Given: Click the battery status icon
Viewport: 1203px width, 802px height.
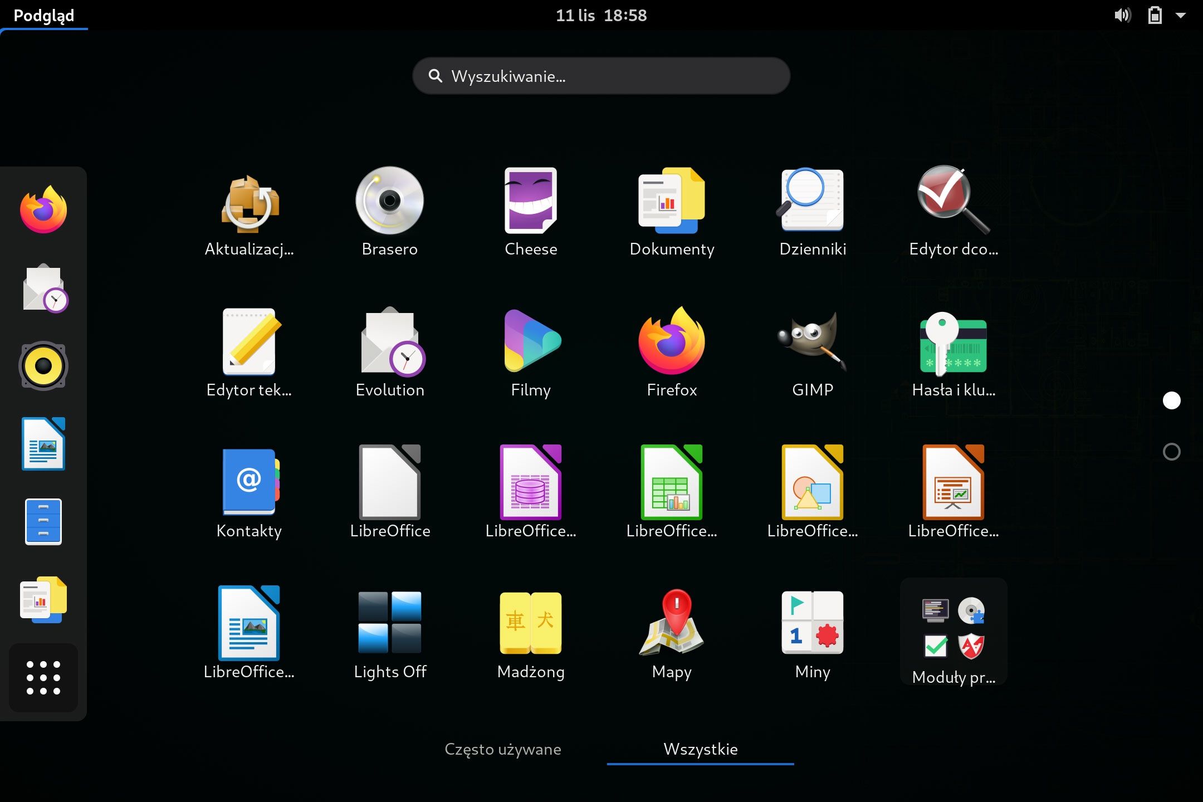Looking at the screenshot, I should tap(1155, 15).
